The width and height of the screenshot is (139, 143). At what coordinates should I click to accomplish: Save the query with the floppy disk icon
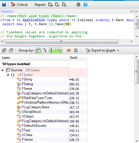coord(4,5)
